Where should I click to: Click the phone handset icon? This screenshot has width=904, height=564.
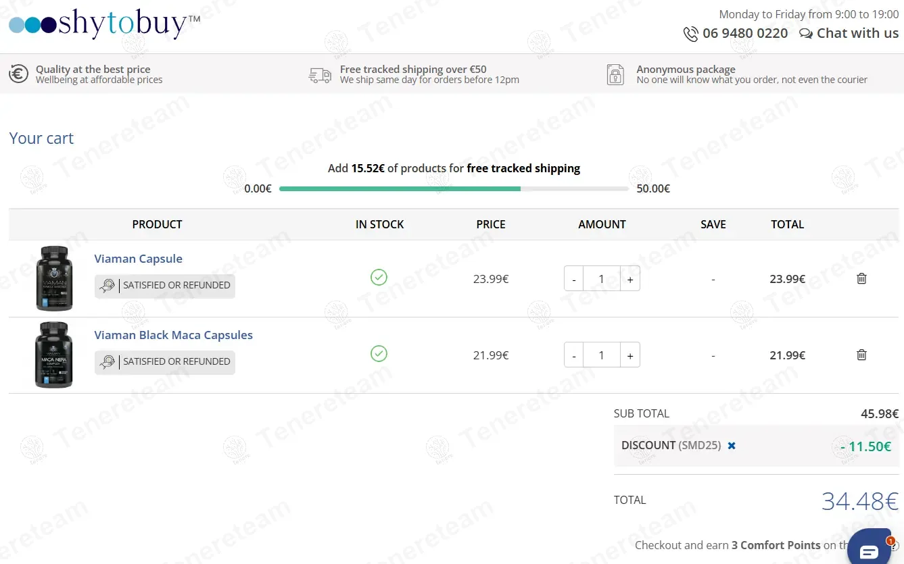pos(690,34)
